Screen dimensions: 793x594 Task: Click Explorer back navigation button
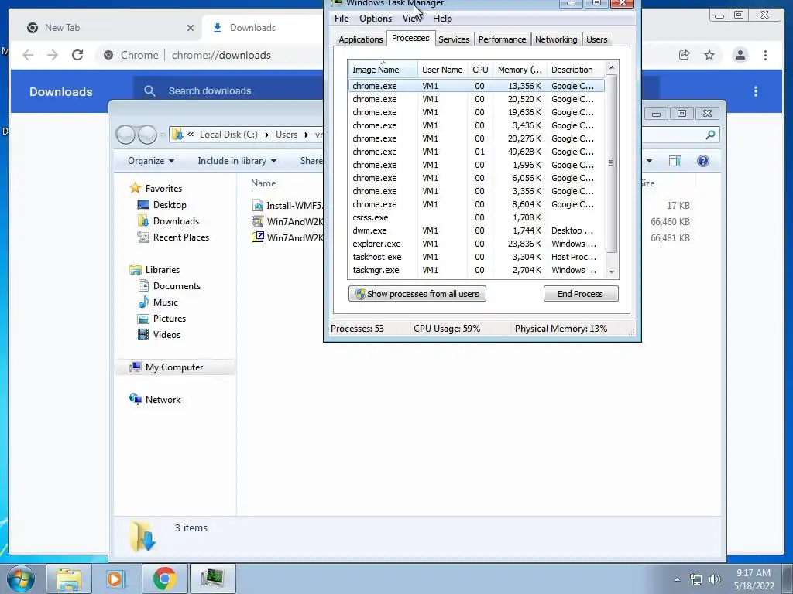pyautogui.click(x=125, y=135)
